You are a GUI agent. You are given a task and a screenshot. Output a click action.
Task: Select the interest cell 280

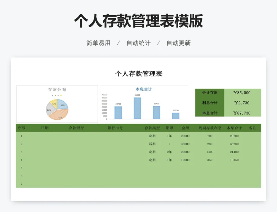pyautogui.click(x=210, y=144)
